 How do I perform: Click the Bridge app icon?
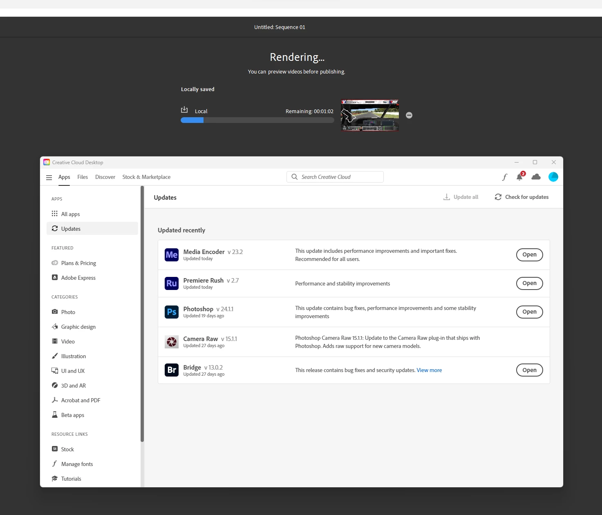click(172, 370)
